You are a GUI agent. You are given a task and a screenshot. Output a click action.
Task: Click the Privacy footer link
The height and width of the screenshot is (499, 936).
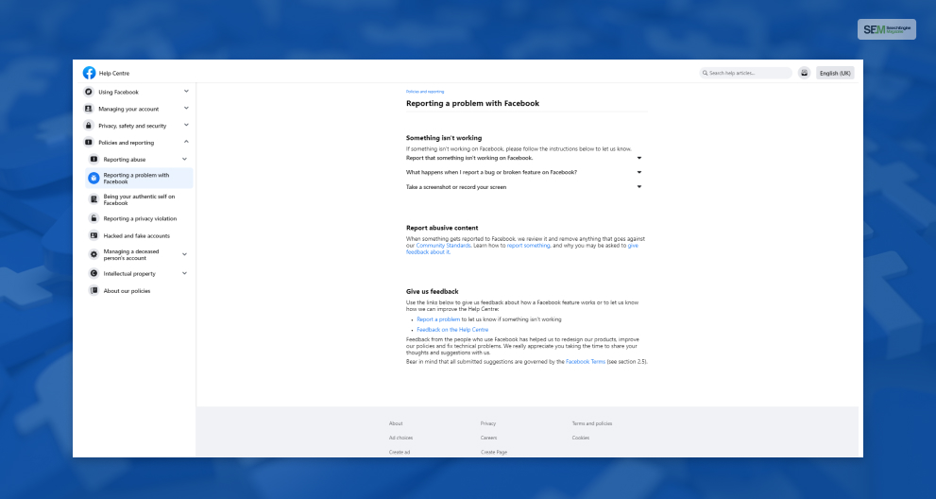(x=488, y=423)
